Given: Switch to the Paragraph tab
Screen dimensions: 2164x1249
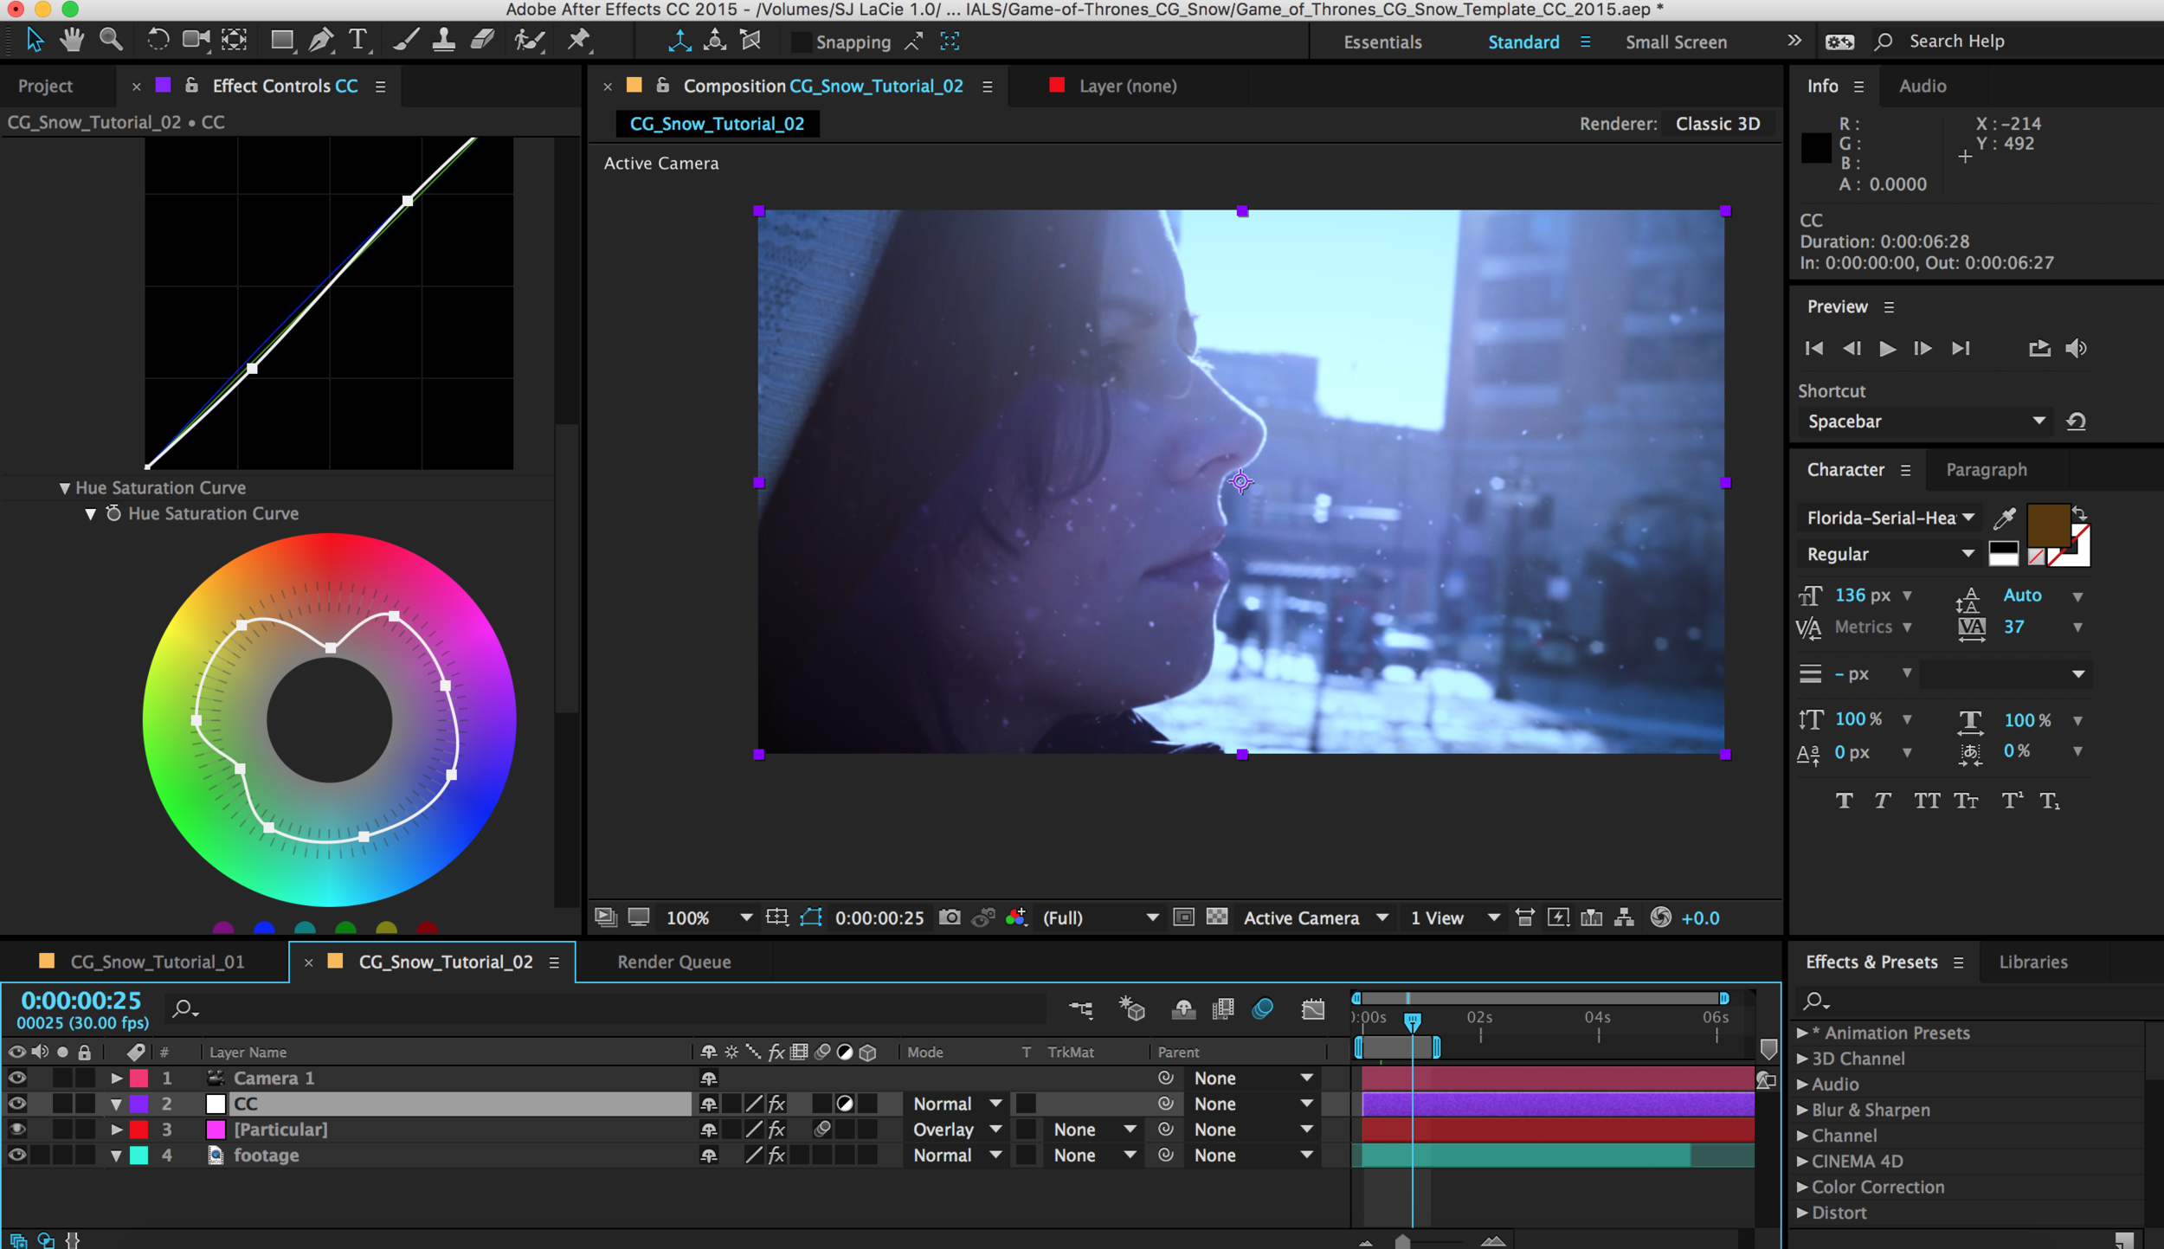Looking at the screenshot, I should point(1986,469).
